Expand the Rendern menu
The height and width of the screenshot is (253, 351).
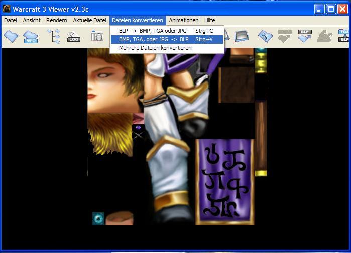pyautogui.click(x=57, y=20)
